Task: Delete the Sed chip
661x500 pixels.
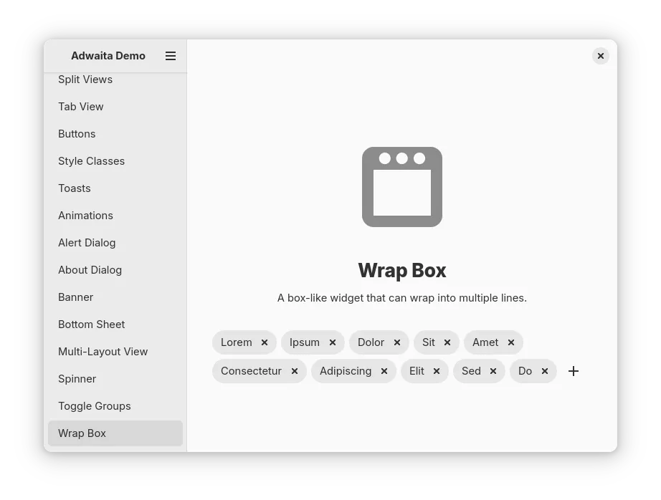Action: tap(493, 371)
